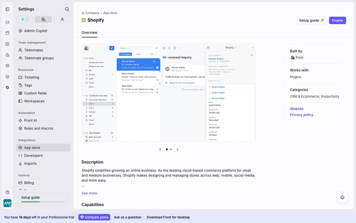Open the lifebuoy circle icon in left rail
The width and height of the screenshot is (356, 223).
[8, 66]
